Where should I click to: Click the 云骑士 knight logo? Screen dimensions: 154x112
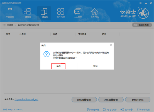click(x=143, y=13)
